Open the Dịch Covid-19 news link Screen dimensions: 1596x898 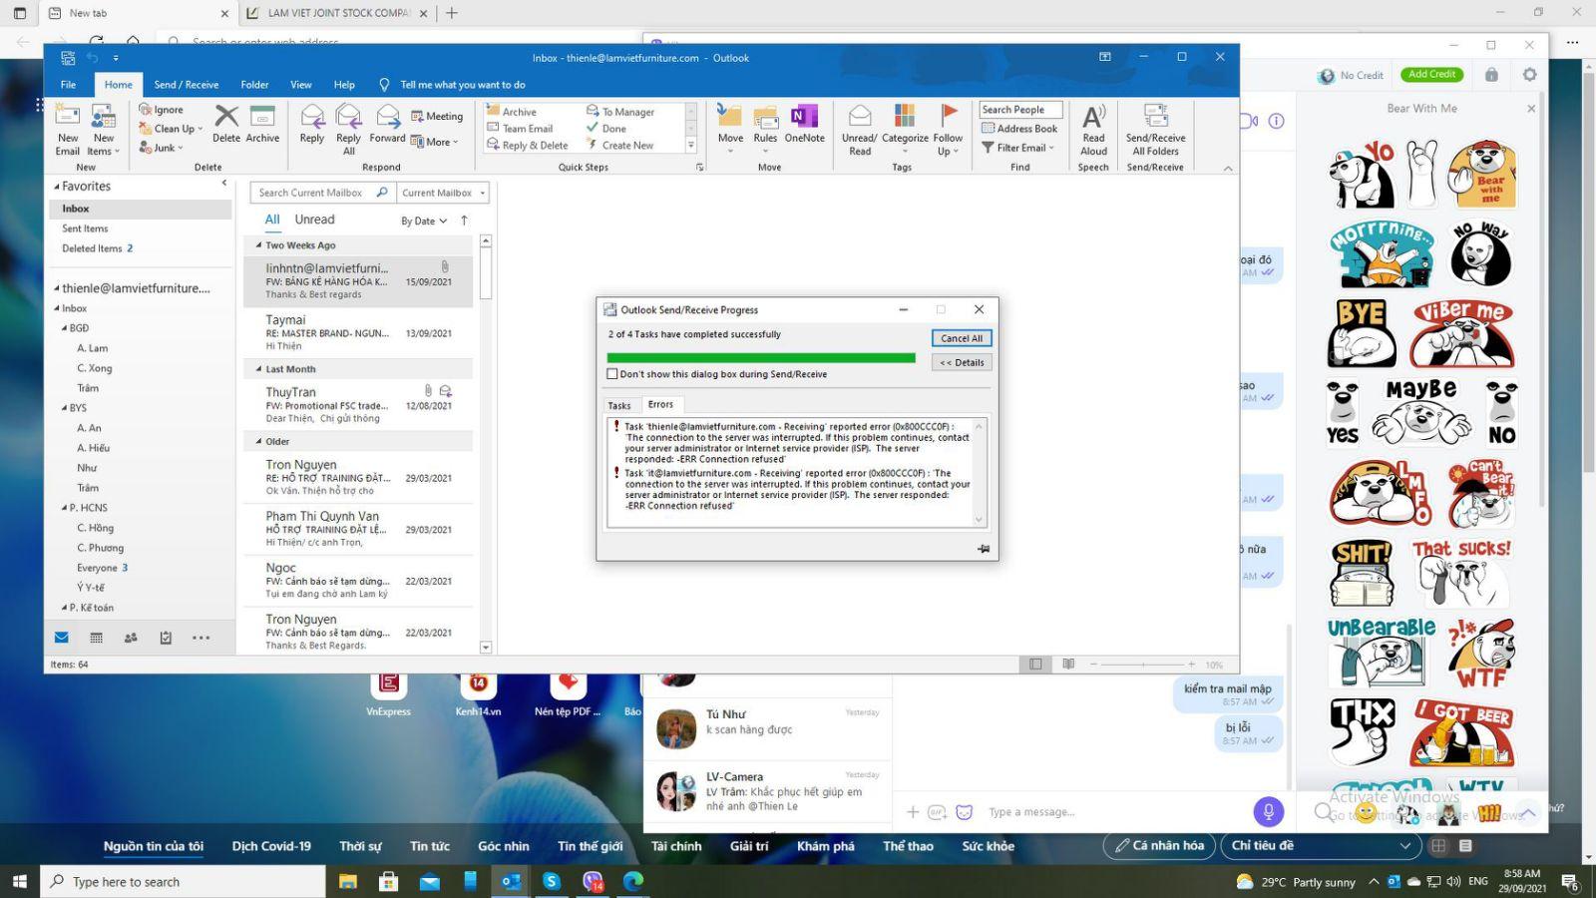tap(271, 846)
